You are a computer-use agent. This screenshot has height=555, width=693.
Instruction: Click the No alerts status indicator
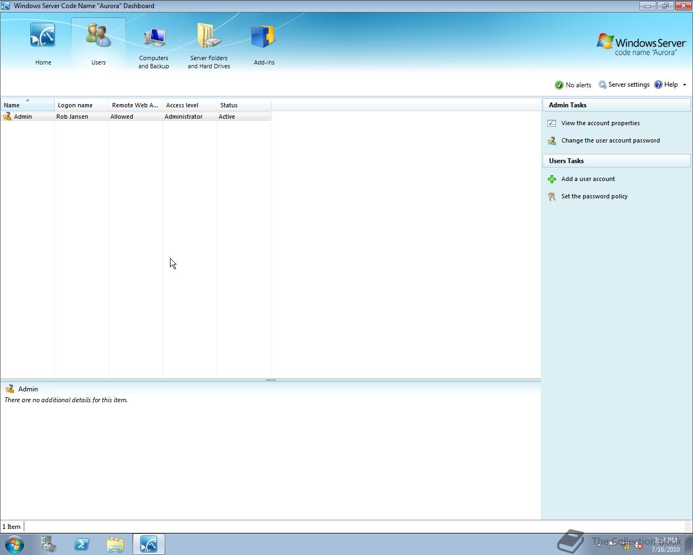click(573, 85)
